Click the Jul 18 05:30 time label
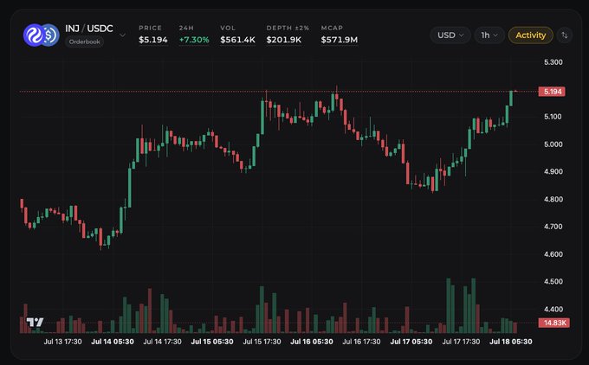 tap(511, 342)
